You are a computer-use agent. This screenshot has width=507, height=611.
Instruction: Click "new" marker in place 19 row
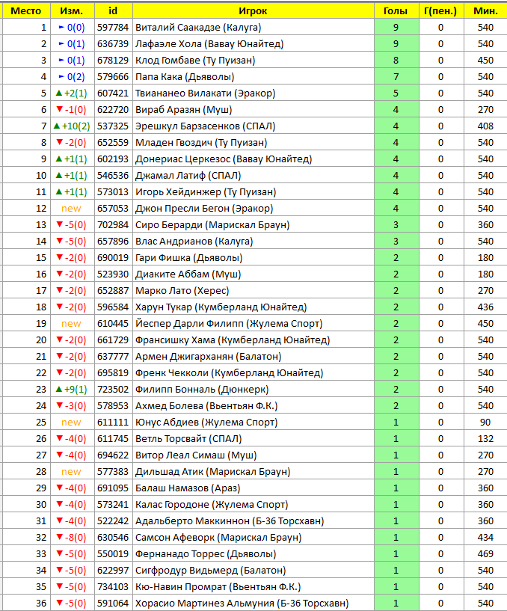point(71,324)
